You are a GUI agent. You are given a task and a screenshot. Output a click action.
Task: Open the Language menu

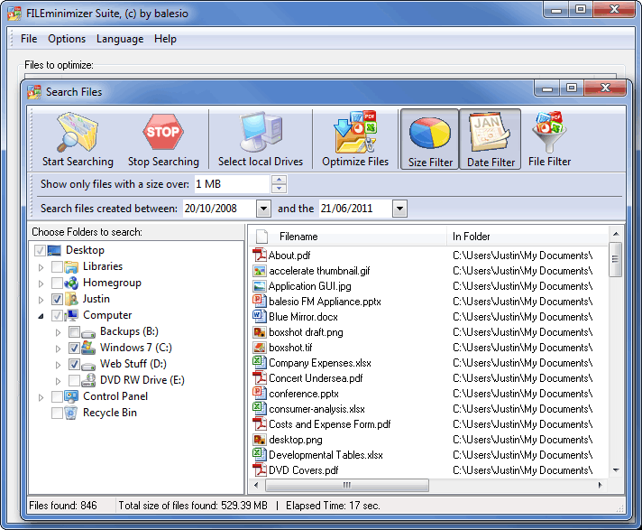(x=120, y=39)
